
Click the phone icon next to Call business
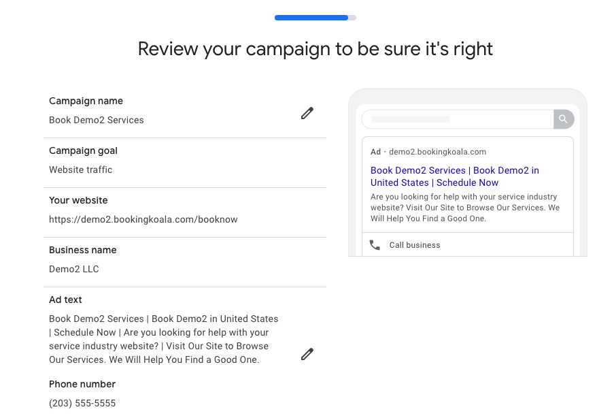point(375,245)
